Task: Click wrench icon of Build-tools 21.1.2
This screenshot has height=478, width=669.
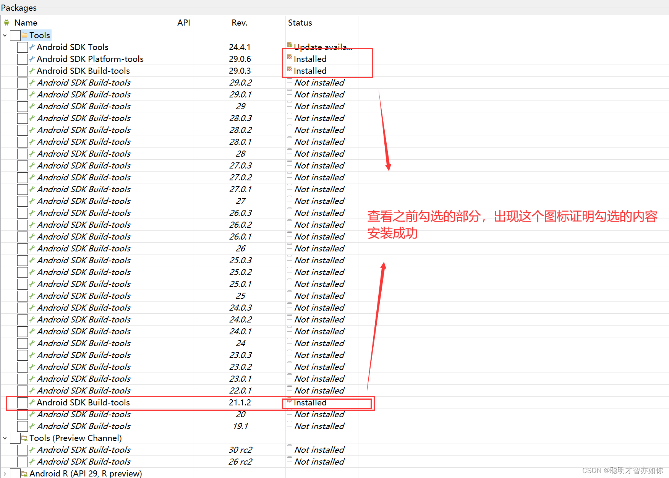Action: (x=32, y=402)
